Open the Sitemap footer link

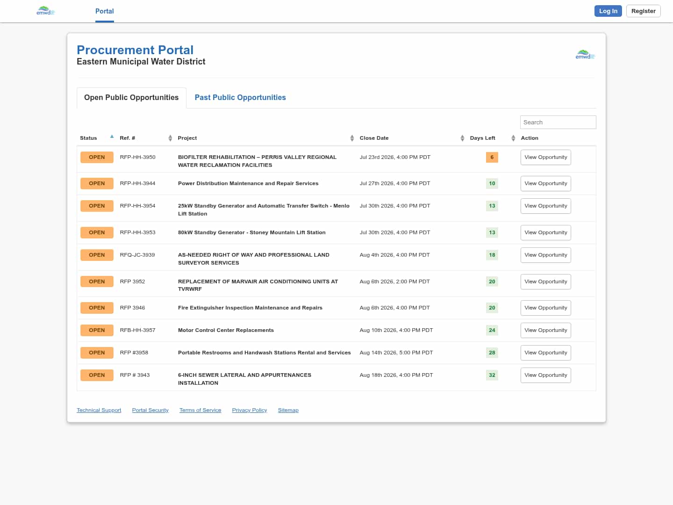[288, 410]
